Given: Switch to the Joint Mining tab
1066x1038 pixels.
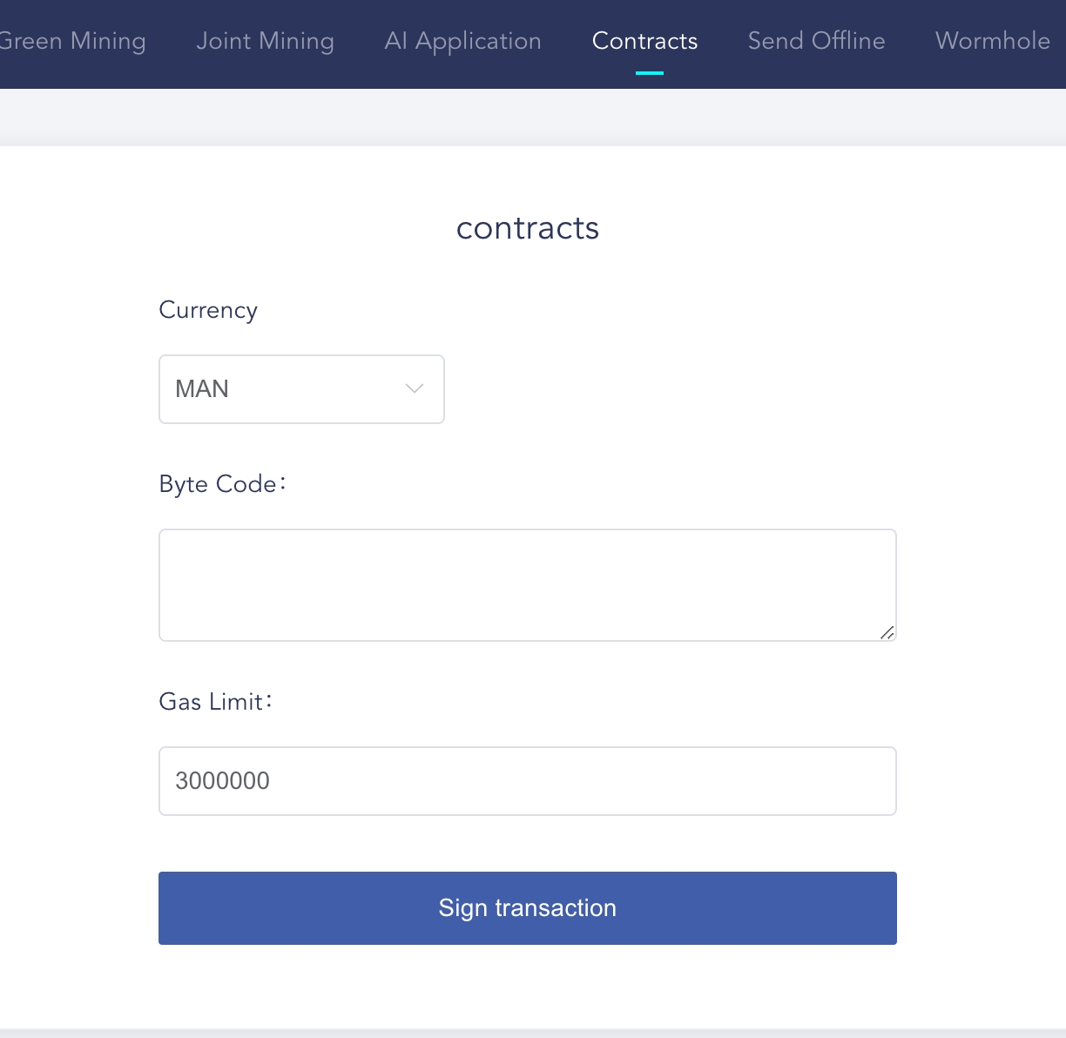Looking at the screenshot, I should click(265, 41).
